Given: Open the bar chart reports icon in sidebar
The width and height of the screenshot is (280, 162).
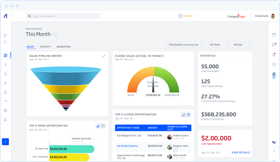Looking at the screenshot, I should coord(6,110).
